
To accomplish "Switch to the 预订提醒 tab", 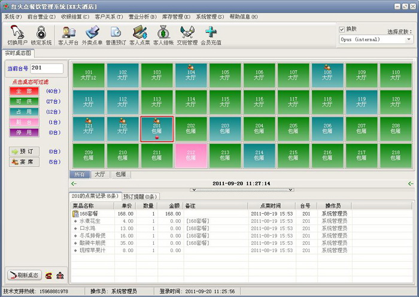I will 140,196.
